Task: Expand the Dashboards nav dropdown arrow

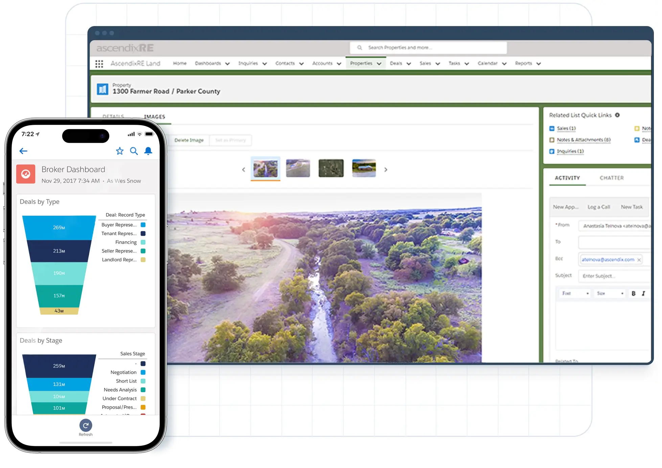Action: tap(227, 64)
